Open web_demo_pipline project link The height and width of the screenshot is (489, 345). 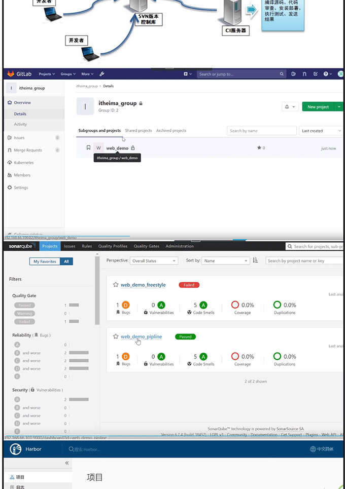click(x=141, y=336)
